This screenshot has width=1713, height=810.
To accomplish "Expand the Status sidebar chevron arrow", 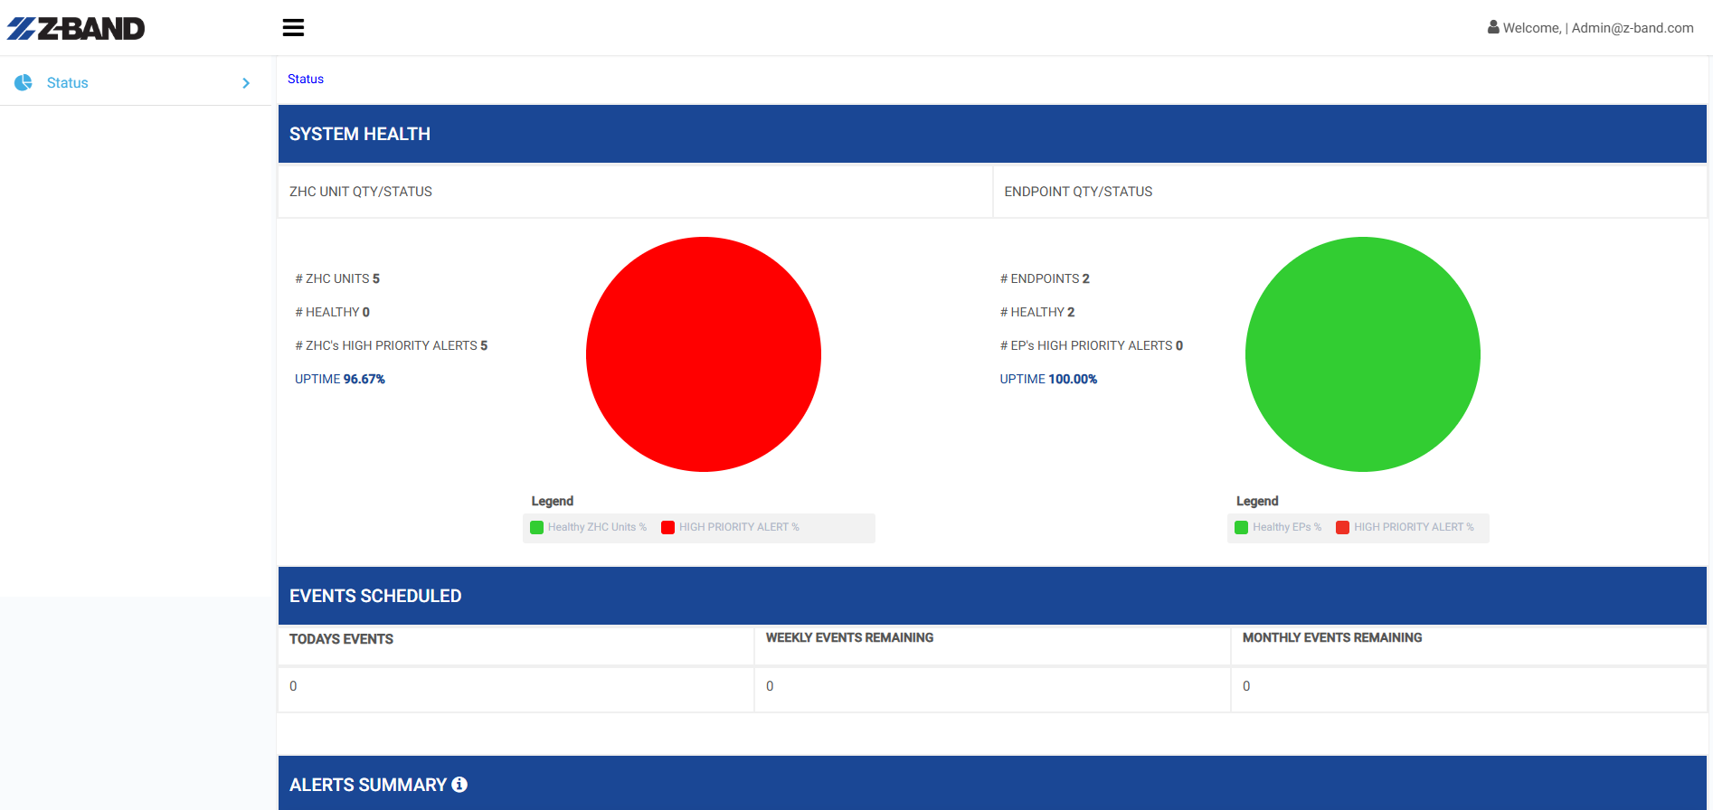I will pos(246,83).
